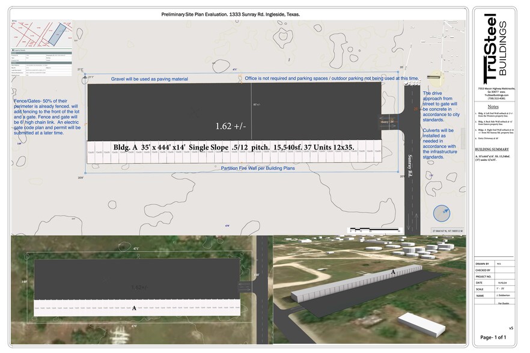This screenshot has width=530, height=353.
Task: Click the map scale bar
Action: coord(368,229)
